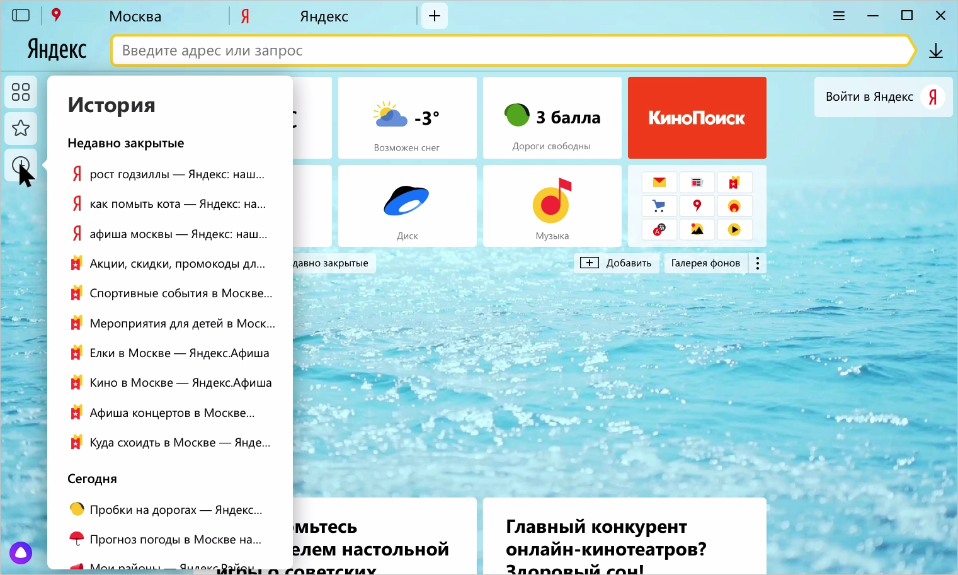
Task: Open 'Кино в Москве — Яндекс.Афиша' entry
Action: point(170,383)
